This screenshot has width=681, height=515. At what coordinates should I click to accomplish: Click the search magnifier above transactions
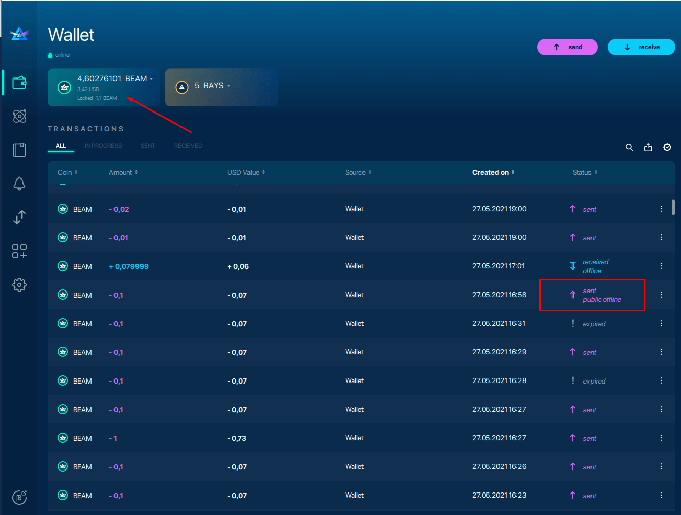tap(629, 147)
